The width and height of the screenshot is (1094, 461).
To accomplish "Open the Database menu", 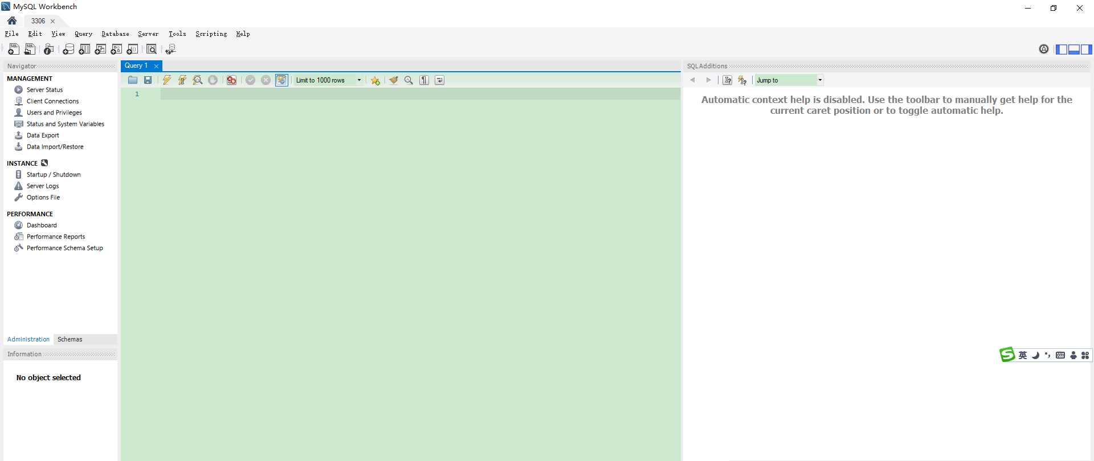I will pos(116,34).
